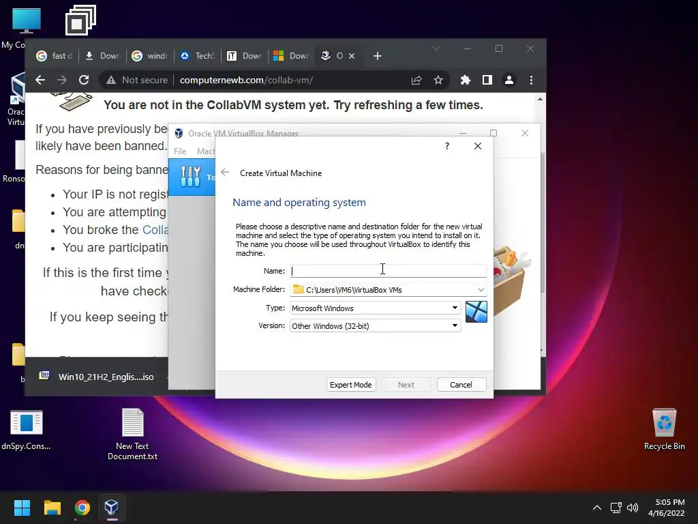Click the Name text field
Image resolution: width=698 pixels, height=524 pixels.
[388, 271]
